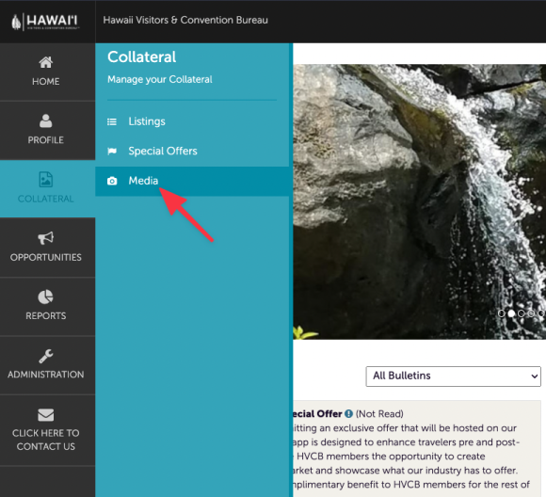Select COLLATERAL sidebar label
Image resolution: width=546 pixels, height=497 pixels.
45,199
